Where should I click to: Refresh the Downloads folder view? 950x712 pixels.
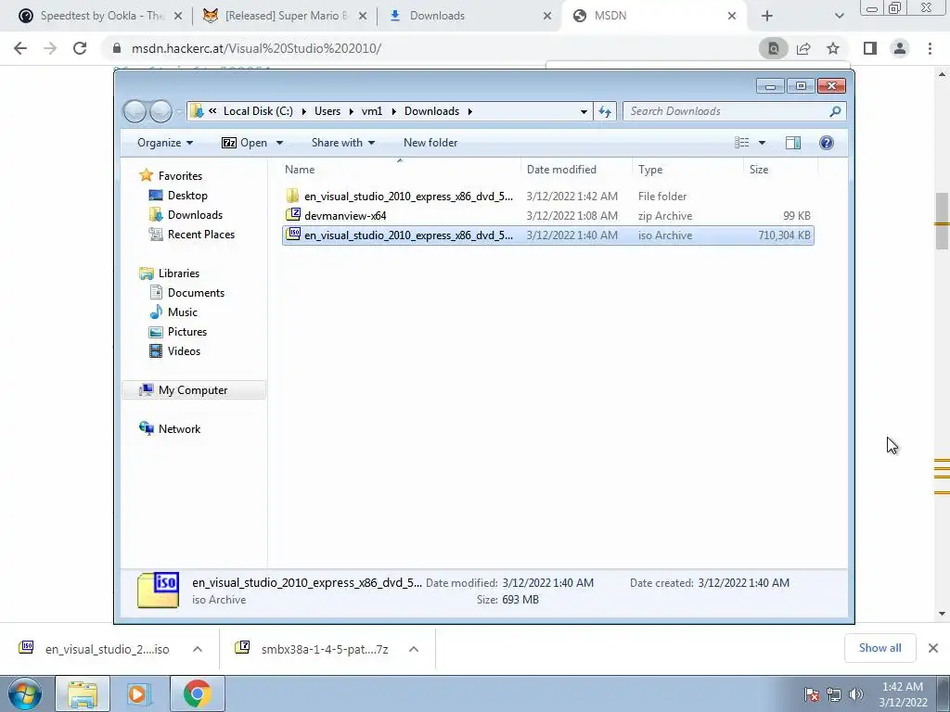pos(605,111)
